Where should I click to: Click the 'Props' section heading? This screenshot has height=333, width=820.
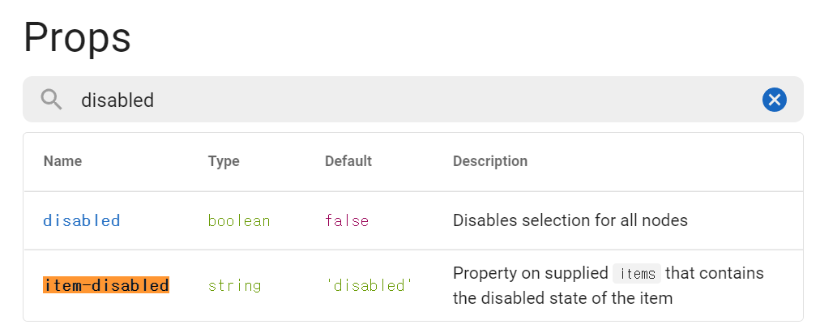(x=77, y=37)
